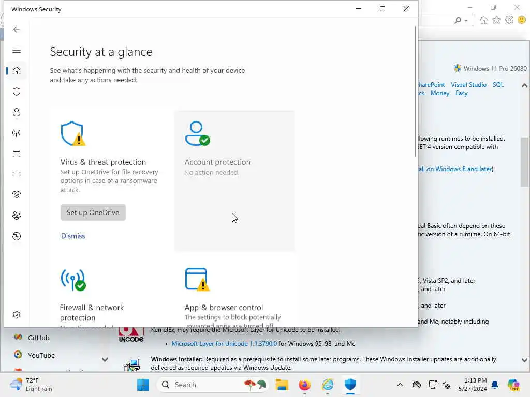
Task: Open the clock showing 1:13 PM
Action: point(473,385)
